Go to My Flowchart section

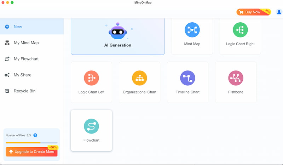32,59
